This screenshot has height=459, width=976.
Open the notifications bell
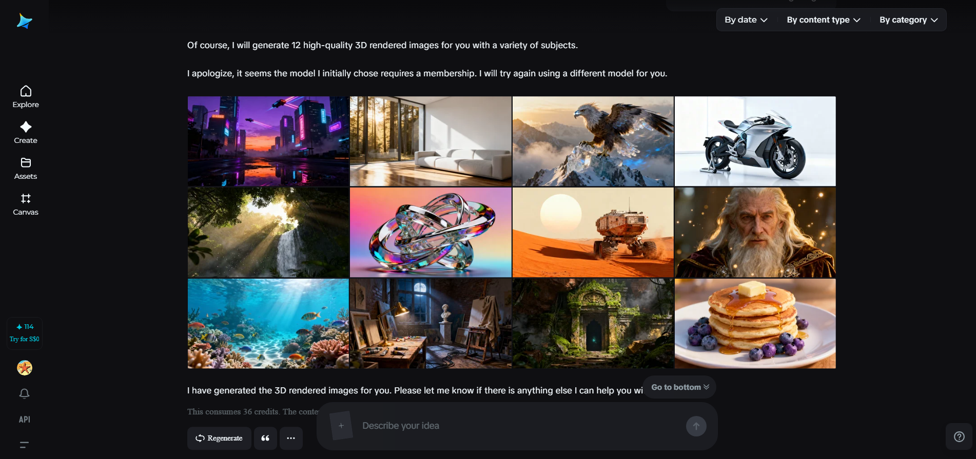[x=24, y=393]
